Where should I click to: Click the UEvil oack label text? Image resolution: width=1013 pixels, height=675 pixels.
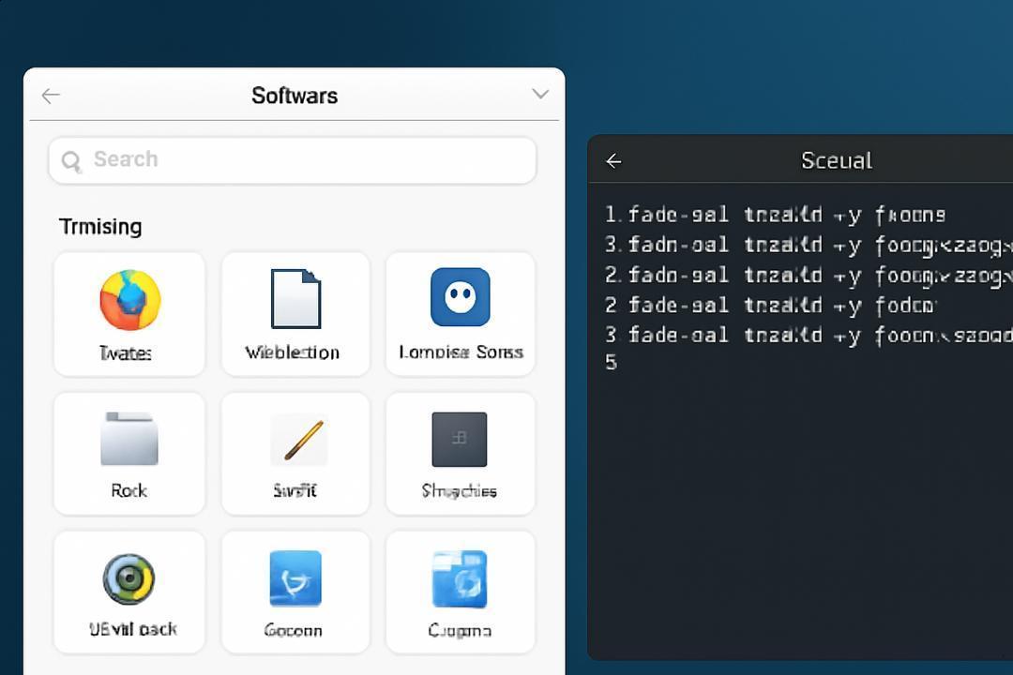coord(133,629)
